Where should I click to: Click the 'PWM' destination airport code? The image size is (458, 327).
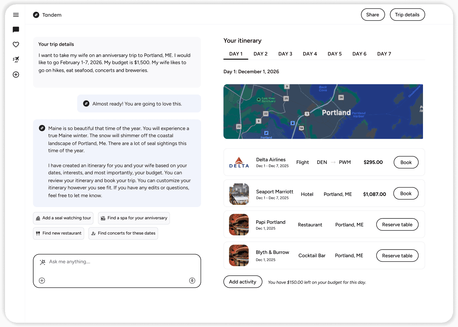[x=345, y=162]
